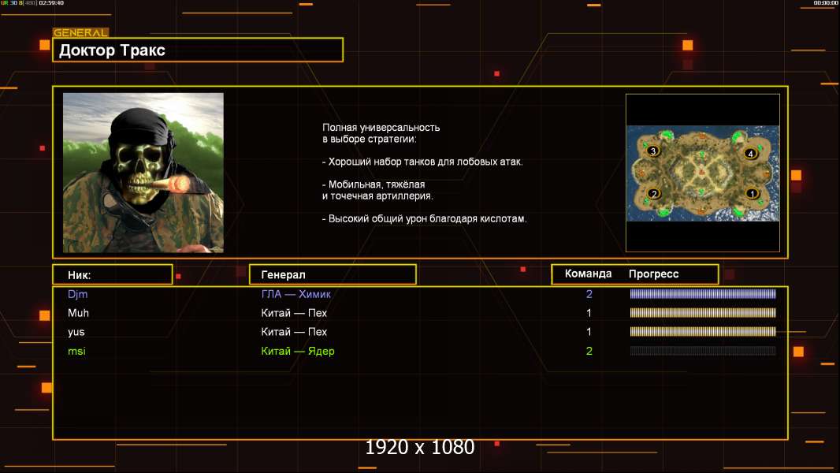
Task: Click the Полная универсальность description heading
Action: (x=381, y=133)
